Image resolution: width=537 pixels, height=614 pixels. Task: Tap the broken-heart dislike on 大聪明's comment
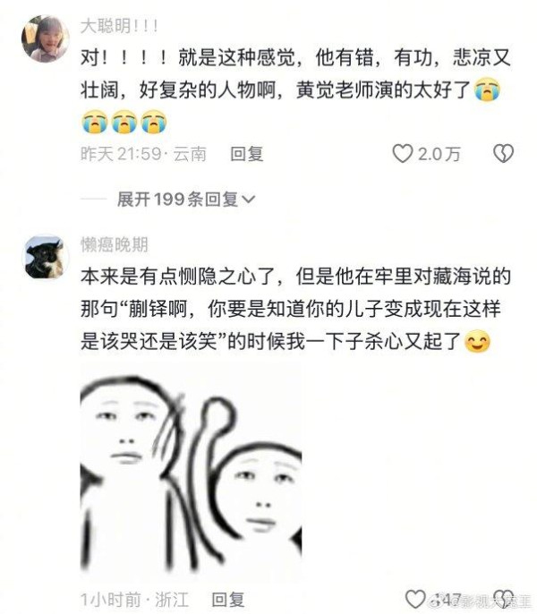click(503, 154)
